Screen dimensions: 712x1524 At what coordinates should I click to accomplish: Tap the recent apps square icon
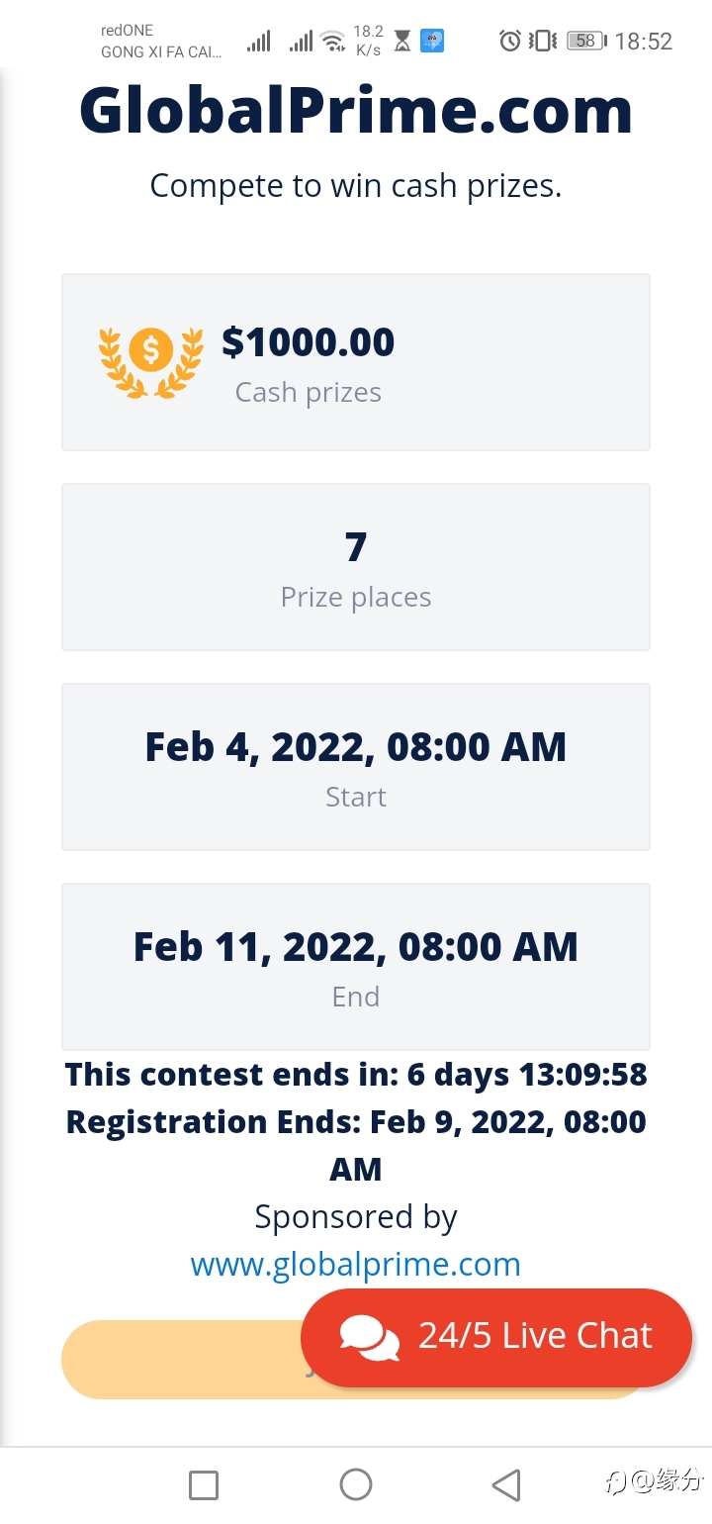tap(204, 1484)
